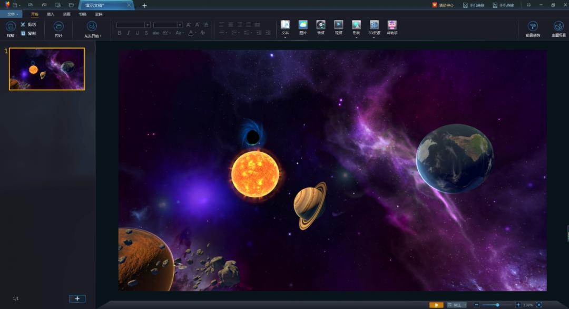
Task: Select slide 1 thumbnail in the panel
Action: click(47, 69)
